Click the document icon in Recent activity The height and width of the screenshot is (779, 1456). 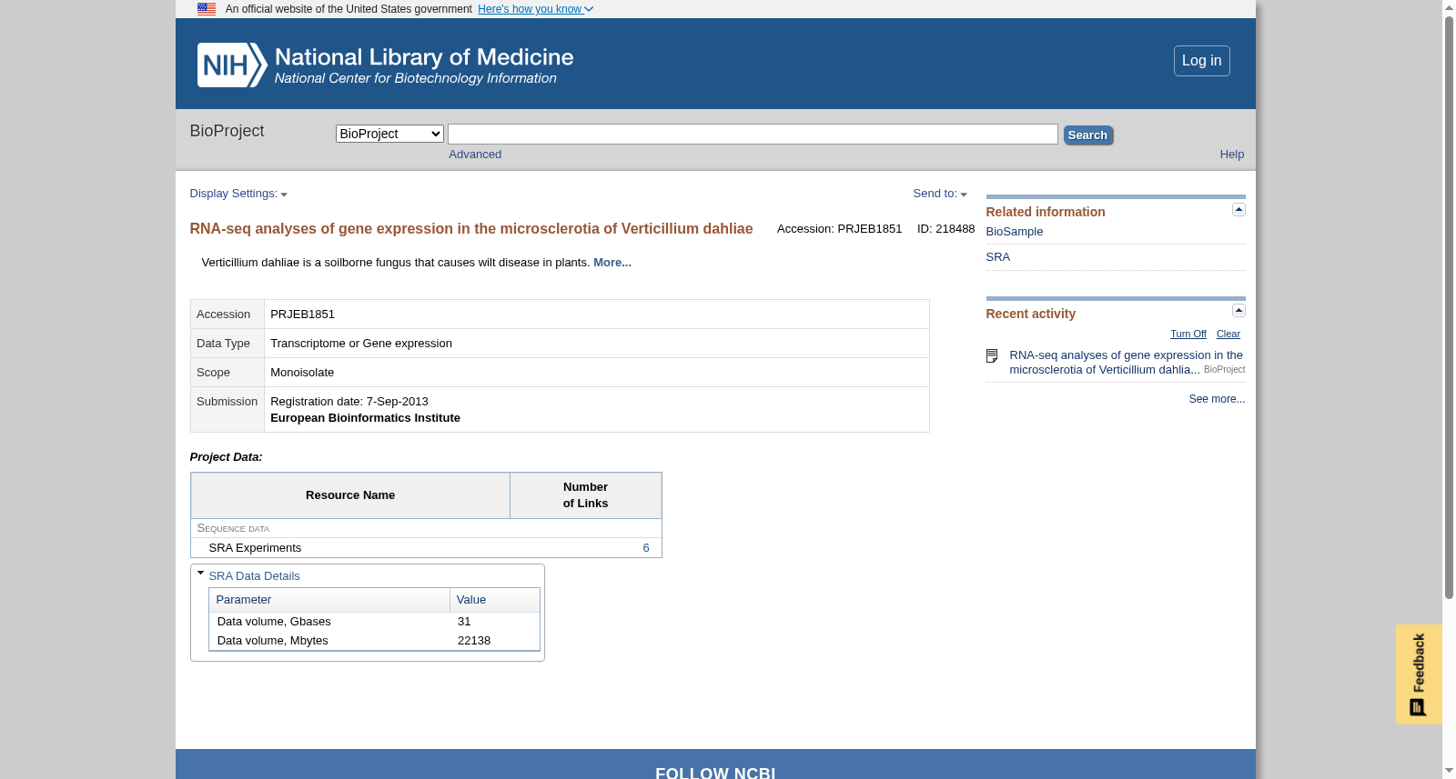click(992, 356)
